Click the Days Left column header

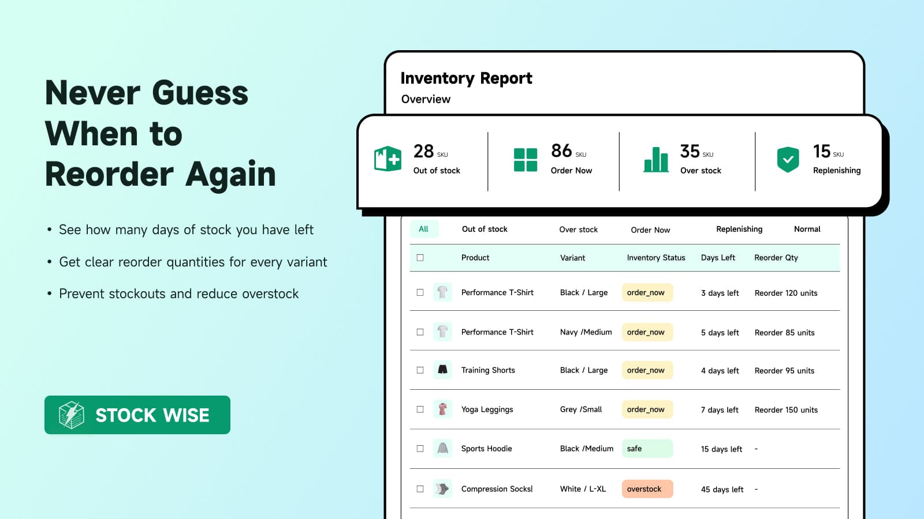[718, 258]
